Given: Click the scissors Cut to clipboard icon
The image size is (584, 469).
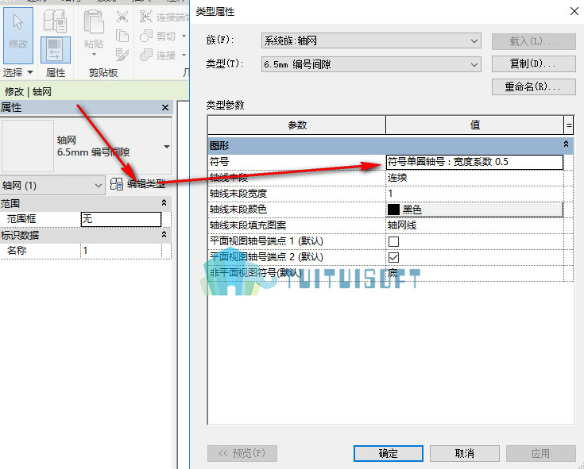Looking at the screenshot, I should [122, 17].
